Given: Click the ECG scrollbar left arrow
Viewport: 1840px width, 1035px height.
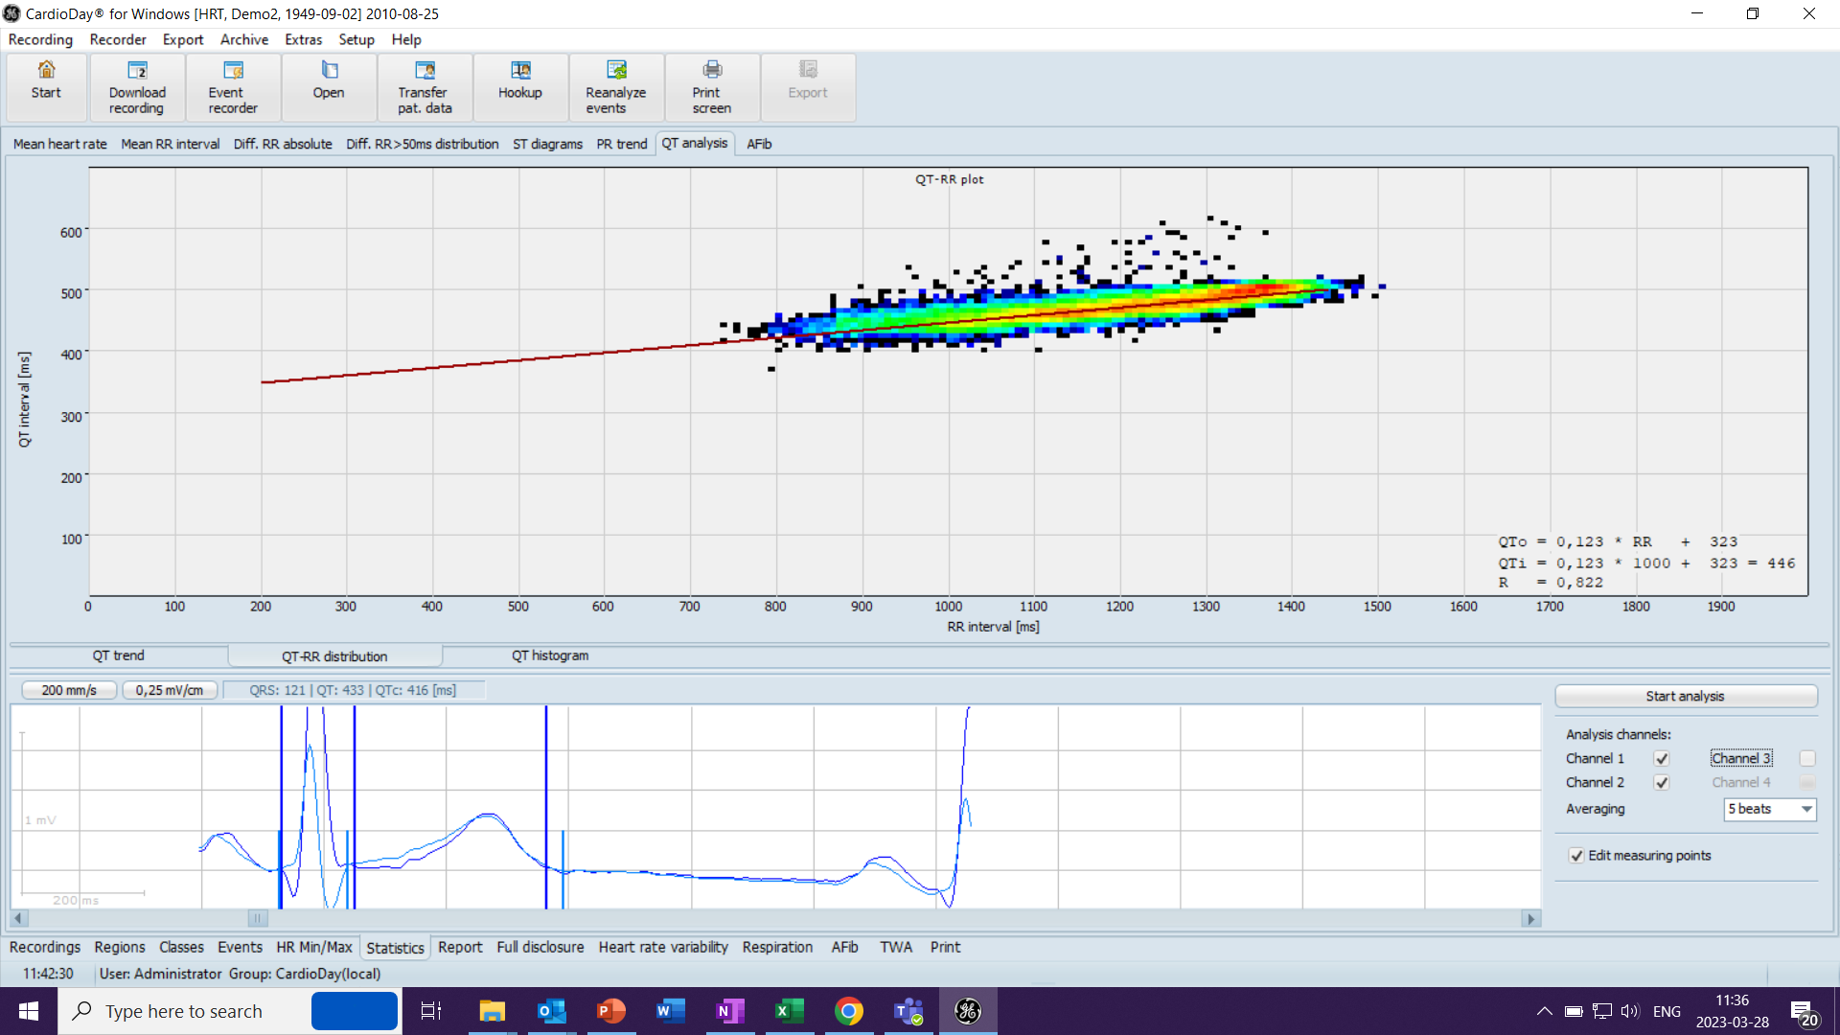Looking at the screenshot, I should click(18, 919).
